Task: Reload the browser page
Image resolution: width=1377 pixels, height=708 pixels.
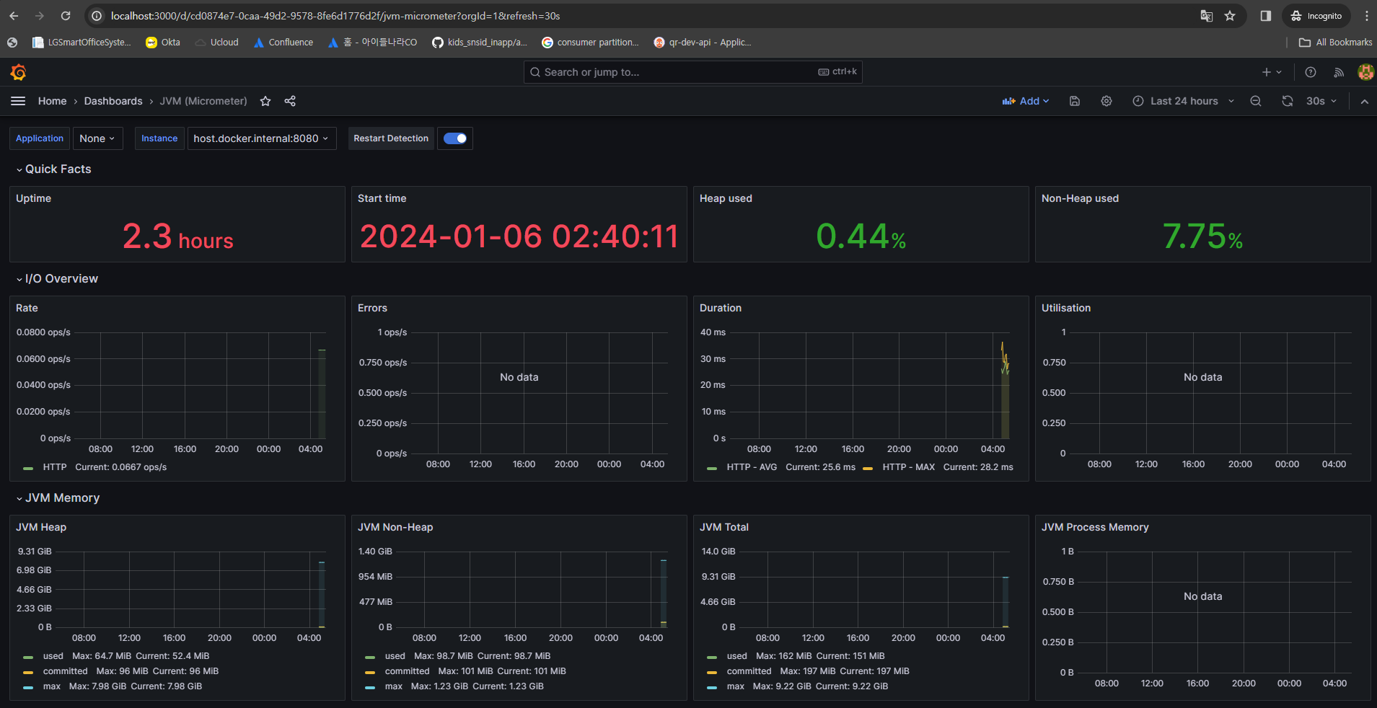Action: pos(66,16)
